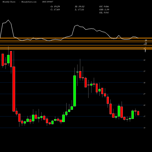Image resolution: width=152 pixels, height=152 pixels.
Task: Click the 27 price axis label
Action: tap(144, 94)
